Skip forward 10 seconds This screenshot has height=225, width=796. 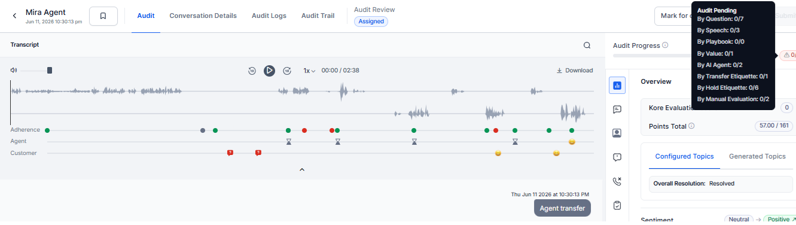coord(287,71)
